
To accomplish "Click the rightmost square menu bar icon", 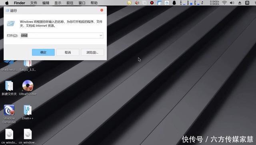I will click(247, 3).
